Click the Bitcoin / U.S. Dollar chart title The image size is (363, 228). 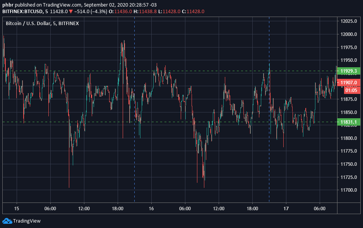tap(42, 24)
